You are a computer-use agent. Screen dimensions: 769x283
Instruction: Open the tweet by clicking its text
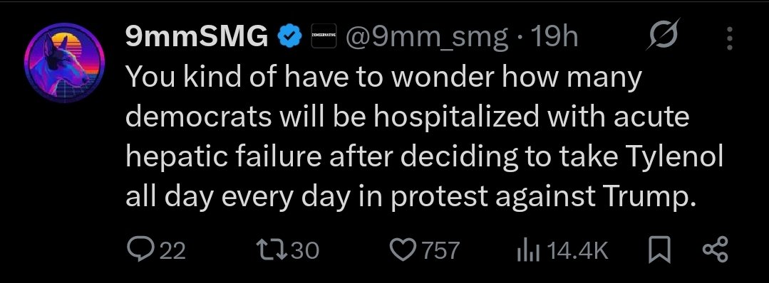[425, 139]
